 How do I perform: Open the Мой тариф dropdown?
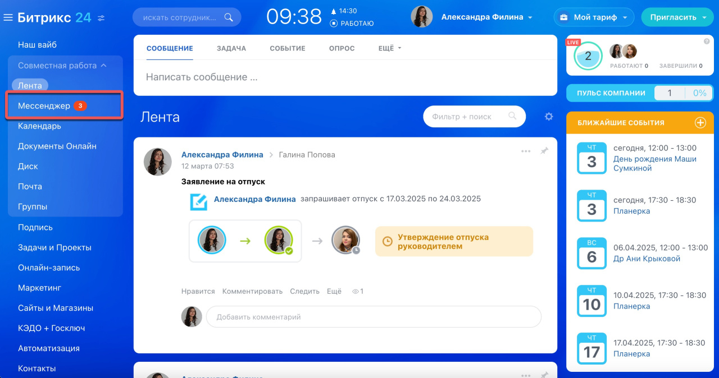[594, 17]
